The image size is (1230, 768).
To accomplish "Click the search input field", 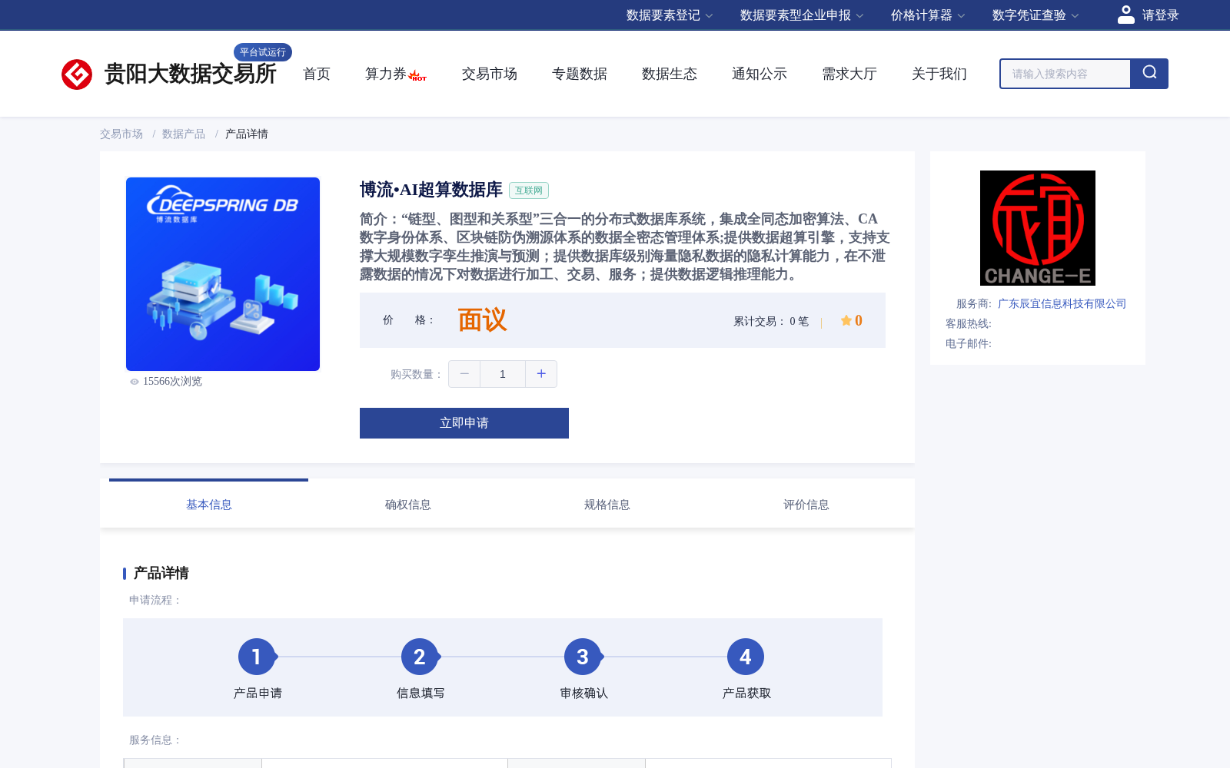I will pyautogui.click(x=1065, y=74).
